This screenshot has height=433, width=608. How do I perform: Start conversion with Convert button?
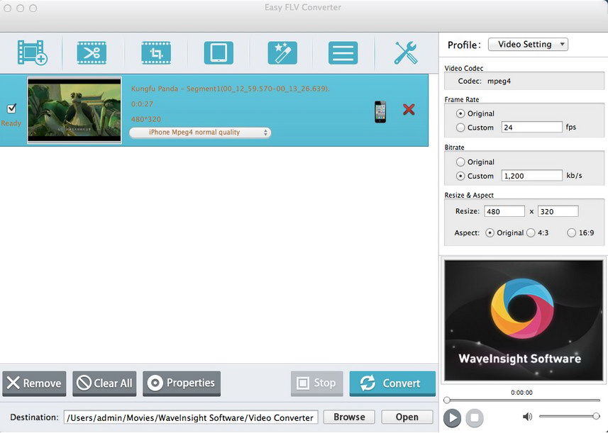tap(392, 383)
